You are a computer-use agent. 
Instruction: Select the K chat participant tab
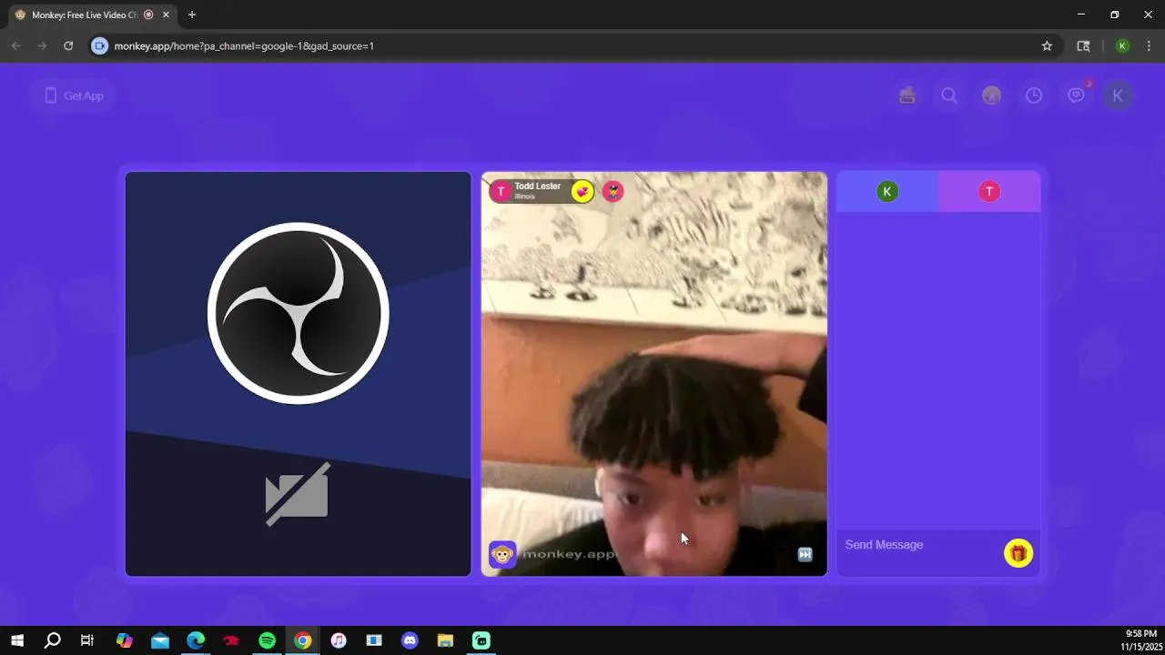[887, 191]
